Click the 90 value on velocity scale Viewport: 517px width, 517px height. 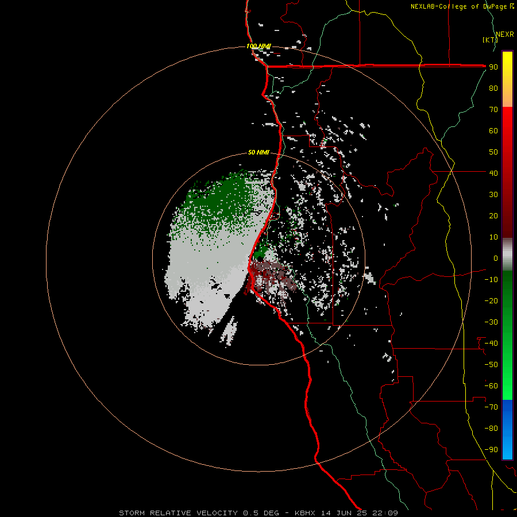(493, 67)
